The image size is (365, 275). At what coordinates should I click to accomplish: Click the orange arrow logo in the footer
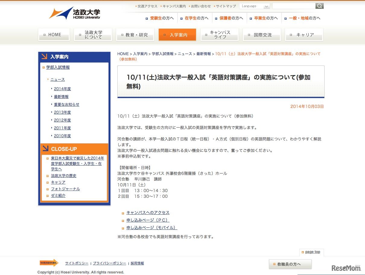pyautogui.click(x=48, y=263)
